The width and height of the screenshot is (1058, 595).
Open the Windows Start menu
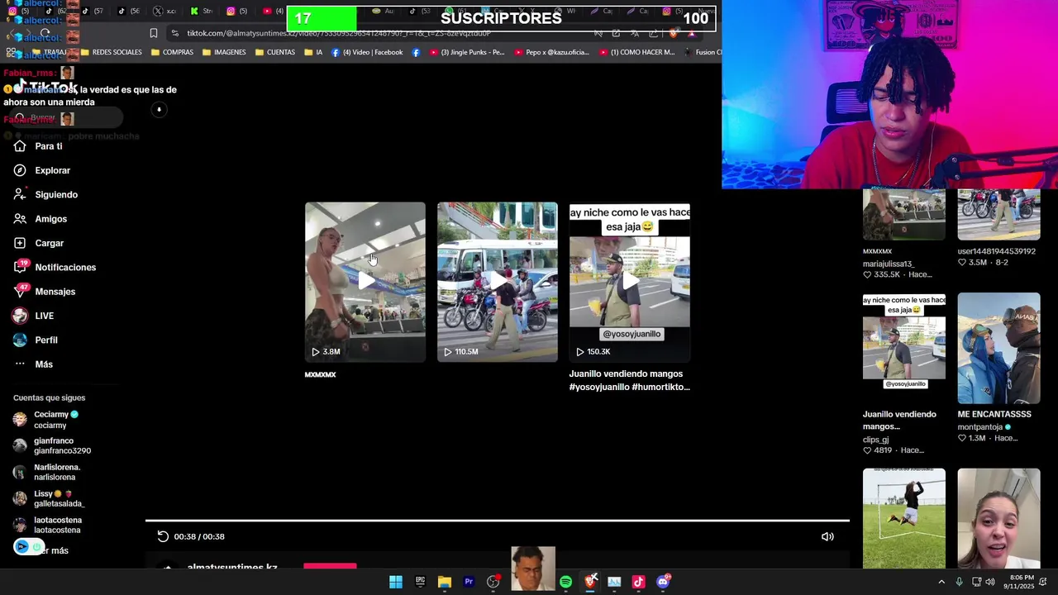click(x=396, y=582)
